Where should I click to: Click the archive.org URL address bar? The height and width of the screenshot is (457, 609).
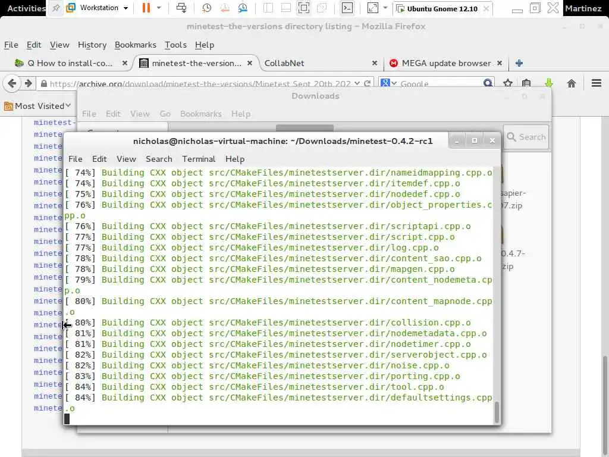pos(200,83)
